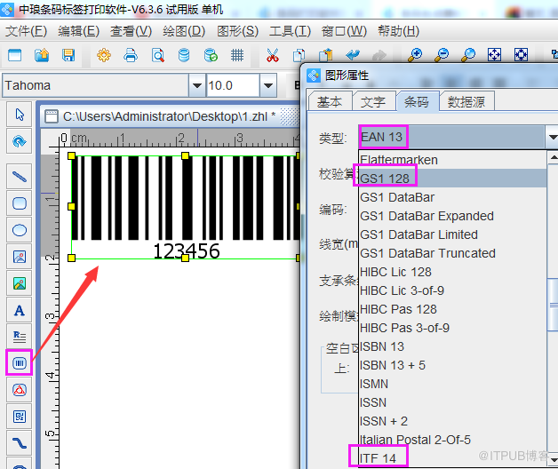Select the barcode drawing tool
558x469 pixels.
click(19, 362)
